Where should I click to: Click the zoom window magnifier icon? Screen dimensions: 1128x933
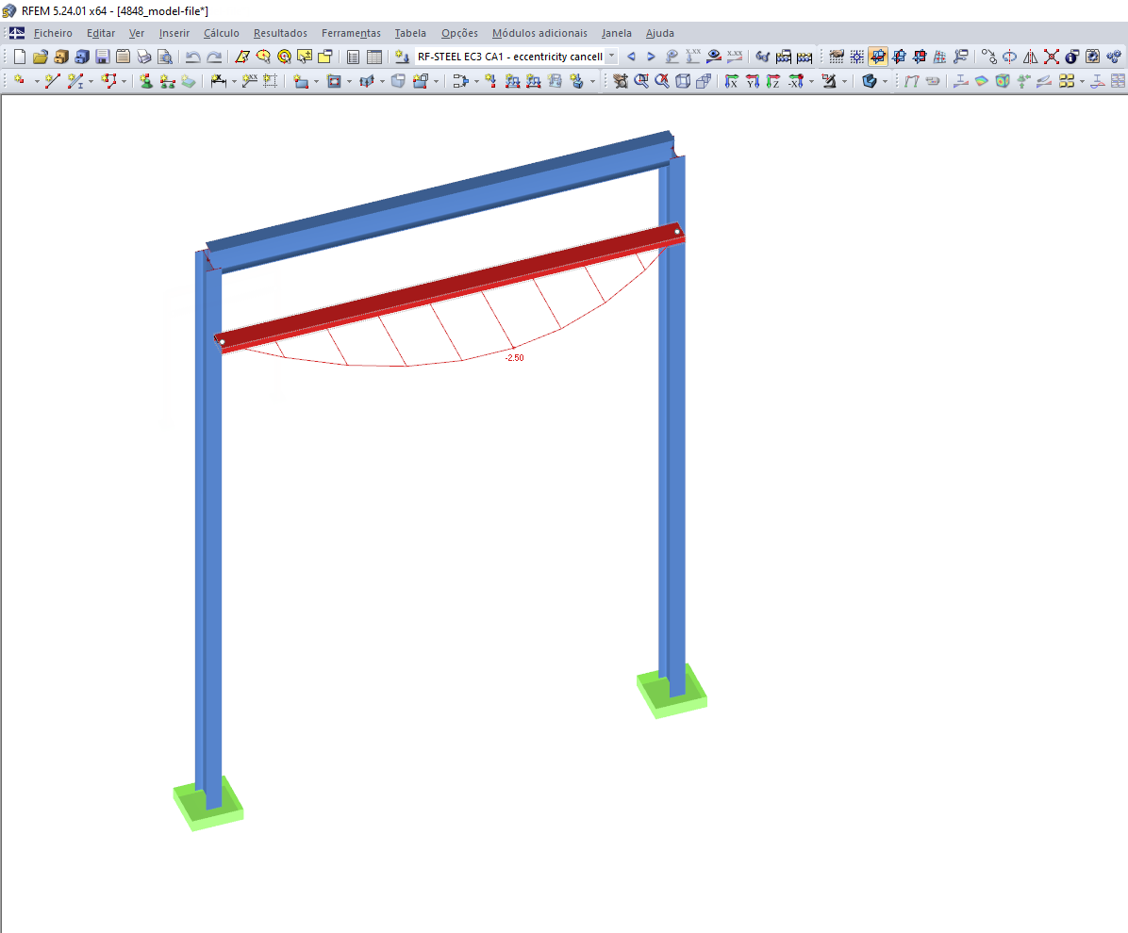point(641,80)
